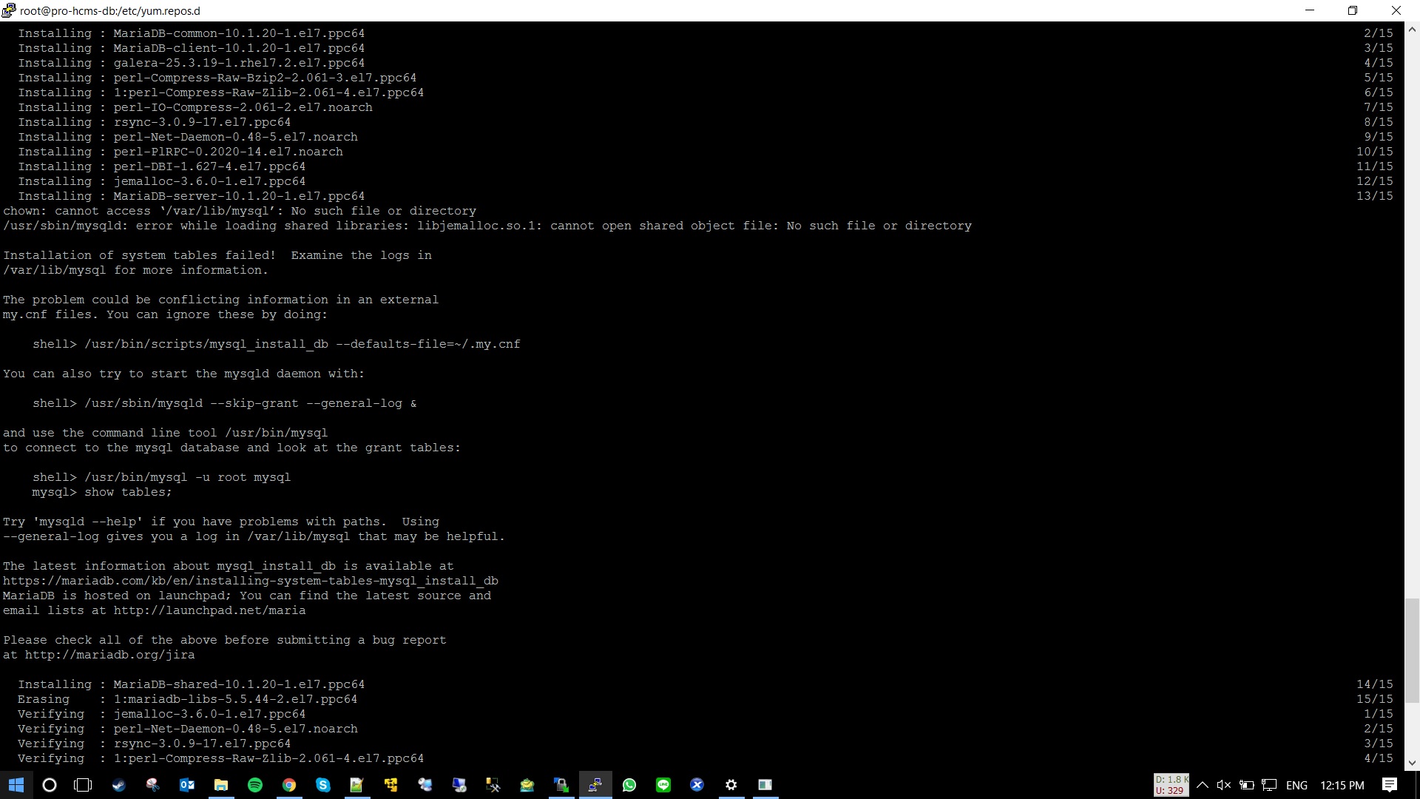This screenshot has height=799, width=1420.
Task: Click the Cortana search circle
Action: coord(50,785)
